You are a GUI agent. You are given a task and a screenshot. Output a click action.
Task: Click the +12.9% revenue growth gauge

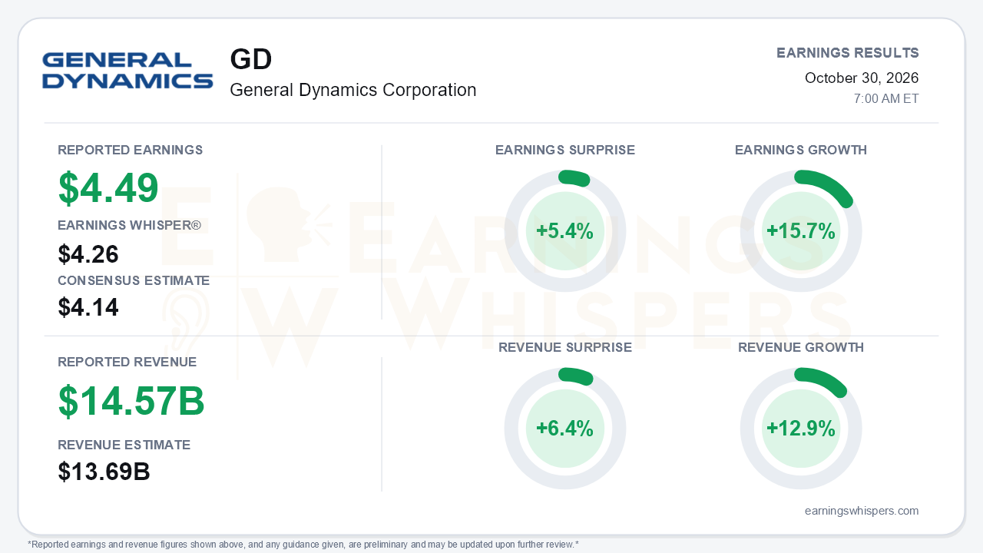[801, 429]
